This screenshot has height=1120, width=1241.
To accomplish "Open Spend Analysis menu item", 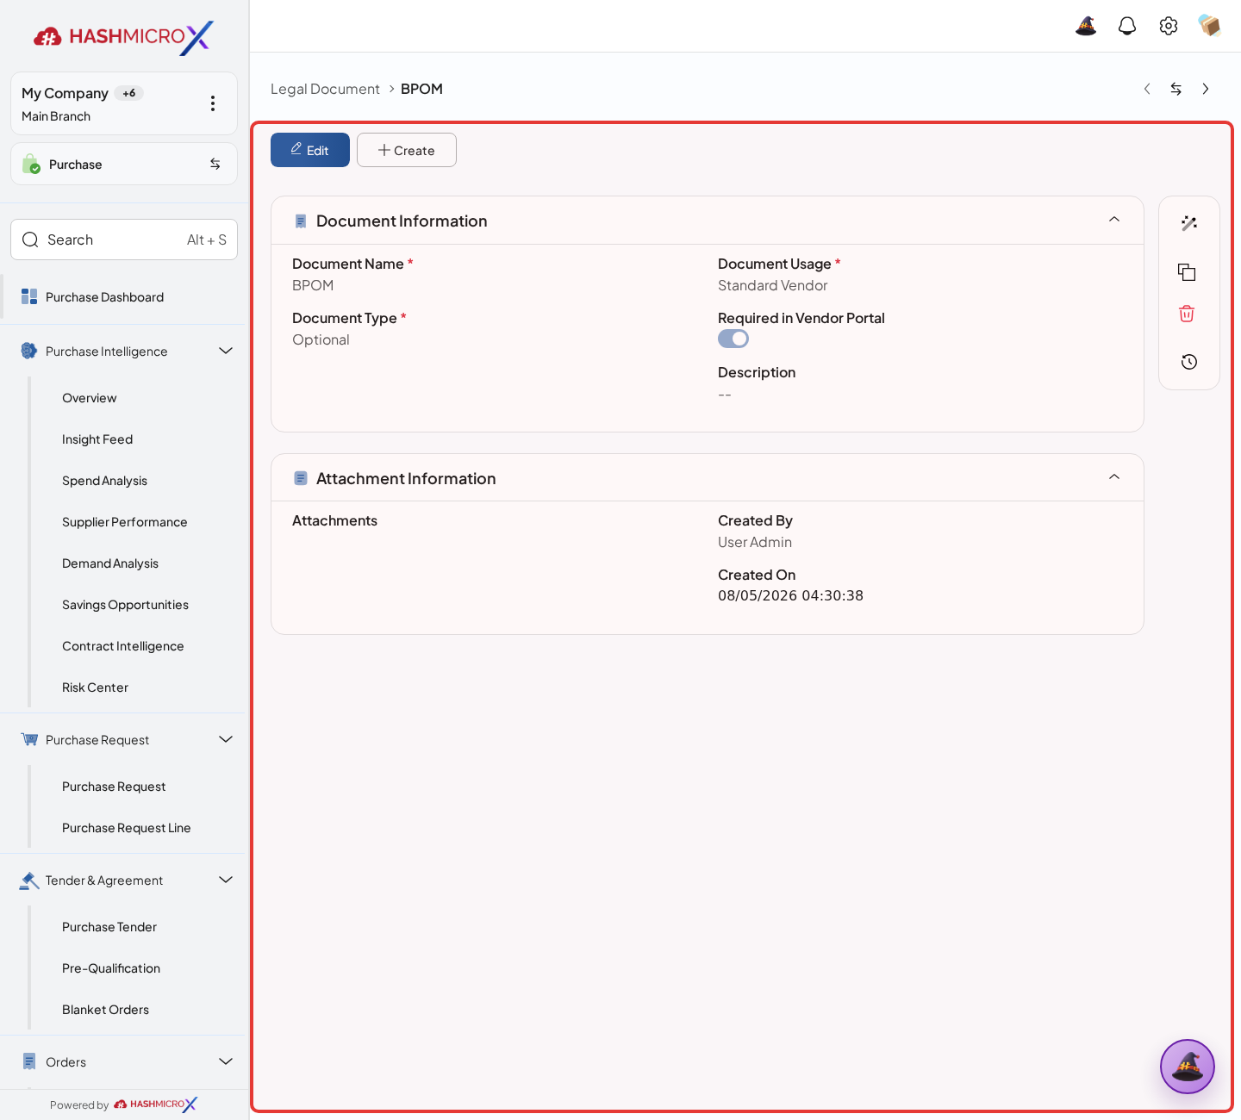I will coord(104,481).
